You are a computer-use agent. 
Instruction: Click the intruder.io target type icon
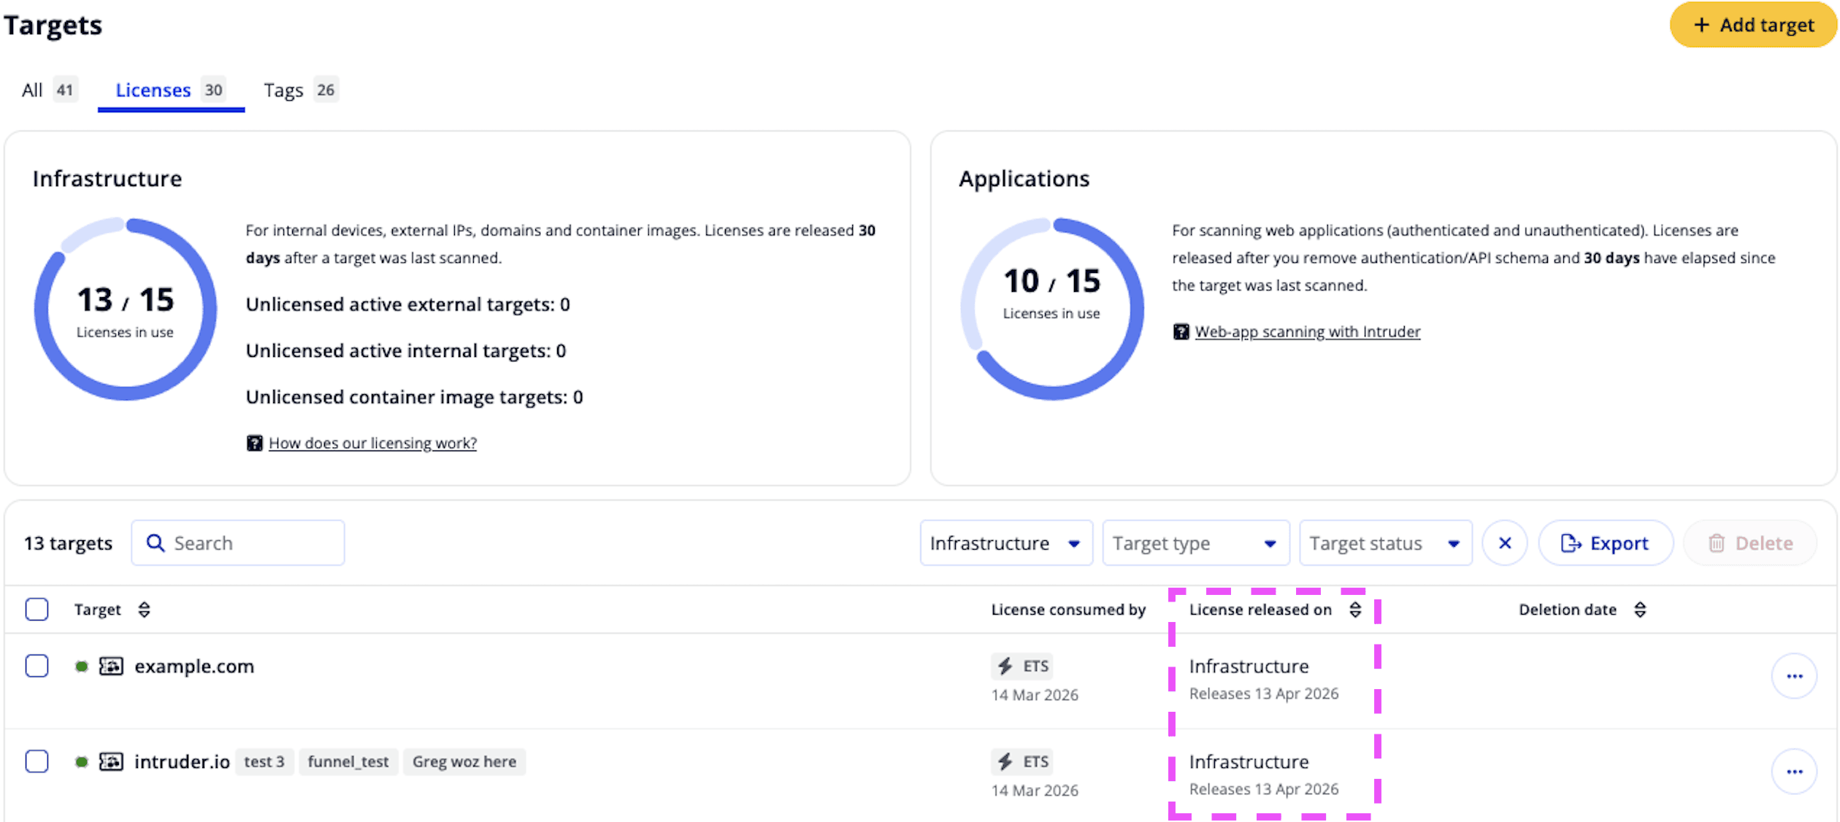[111, 761]
